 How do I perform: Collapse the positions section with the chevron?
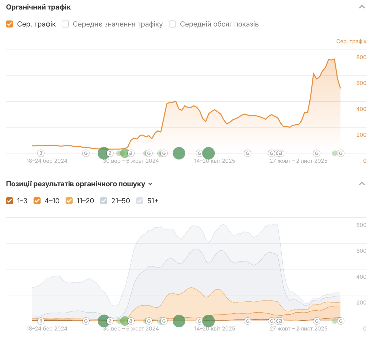362,184
